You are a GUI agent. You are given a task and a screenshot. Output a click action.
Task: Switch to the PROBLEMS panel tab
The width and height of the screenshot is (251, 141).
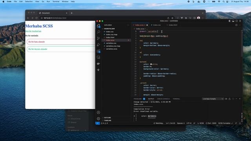pyautogui.click(x=138, y=99)
